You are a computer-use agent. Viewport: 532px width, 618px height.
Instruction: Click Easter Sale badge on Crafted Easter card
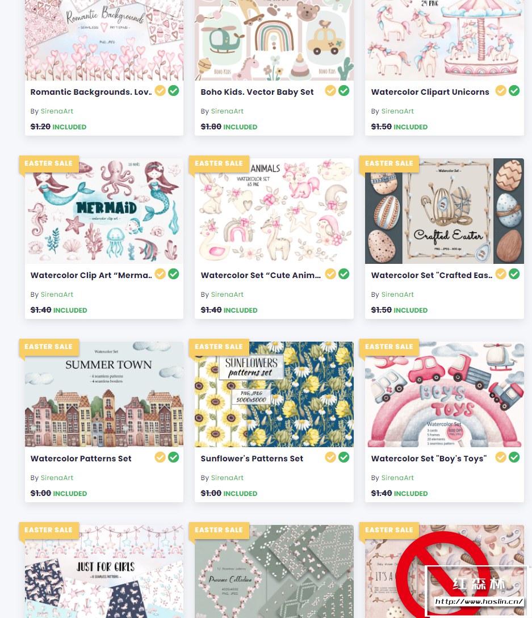389,163
